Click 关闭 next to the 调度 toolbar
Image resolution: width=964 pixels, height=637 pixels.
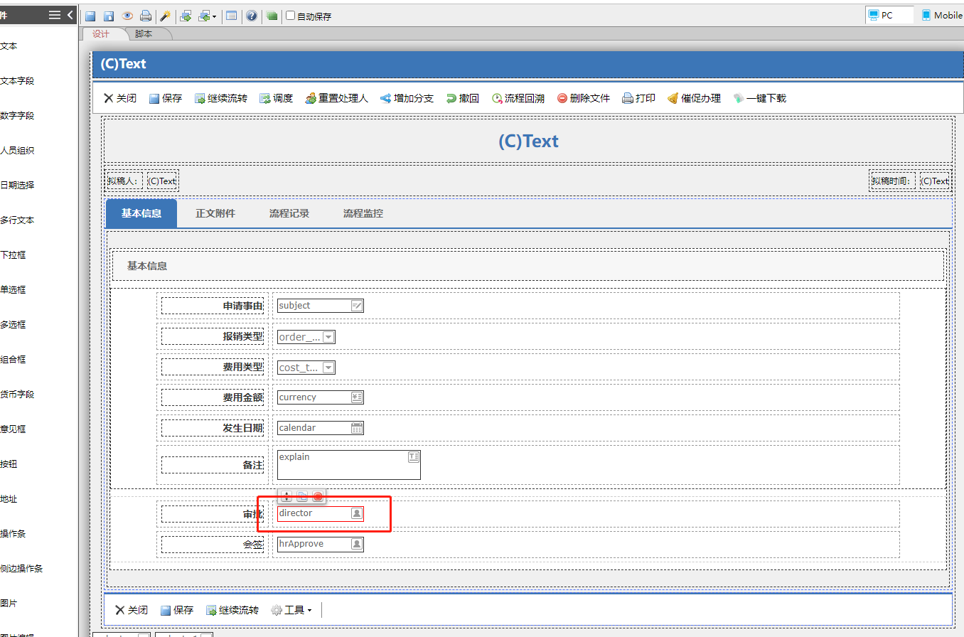[x=120, y=98]
